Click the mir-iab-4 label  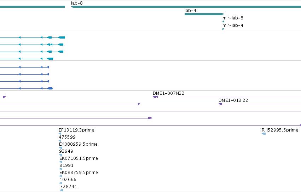click(x=233, y=25)
